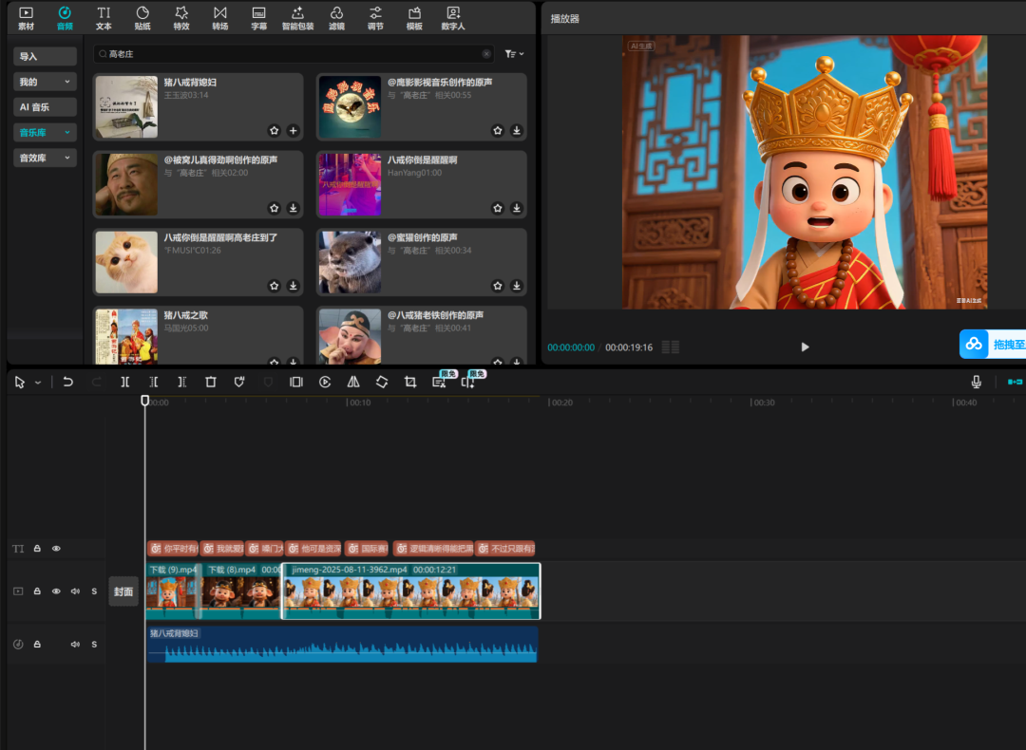Play the video in the player
The width and height of the screenshot is (1026, 750).
tap(805, 347)
